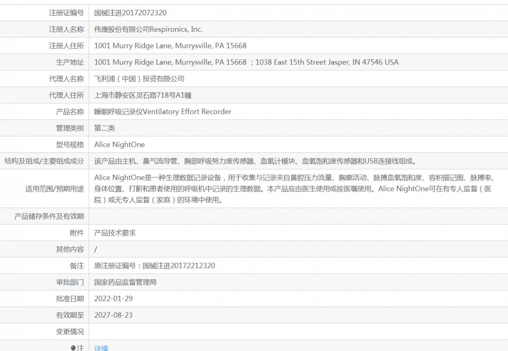Click the agent address 上海市静安区灵石路718号A1幢

click(143, 95)
